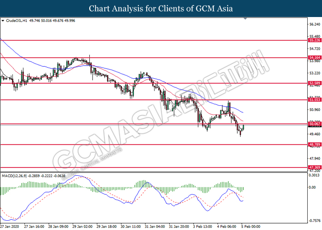The image size is (322, 230).
Task: Click the 31 Jan 04:00 time label
Action: [155, 226]
